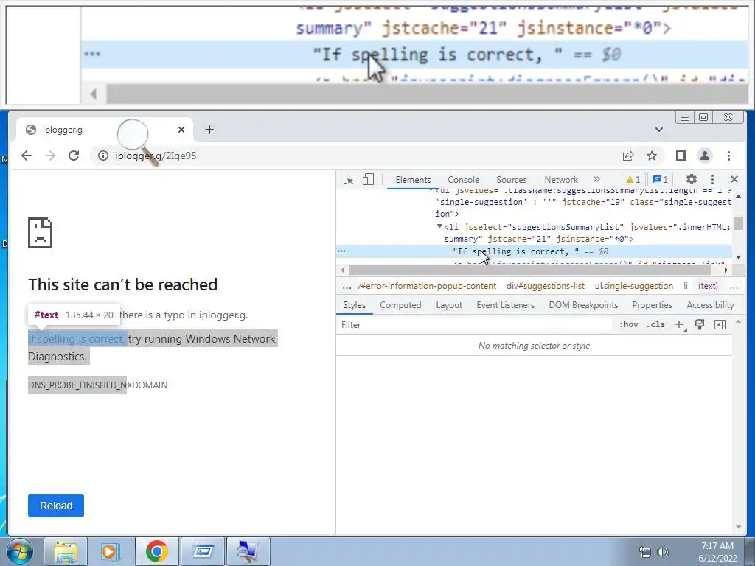Open the DOM Breakpoints tab
This screenshot has height=566, width=755.
tap(583, 305)
